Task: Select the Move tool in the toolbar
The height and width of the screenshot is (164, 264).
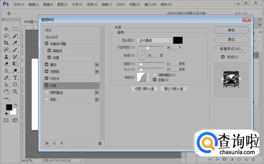Action: pyautogui.click(x=6, y=29)
